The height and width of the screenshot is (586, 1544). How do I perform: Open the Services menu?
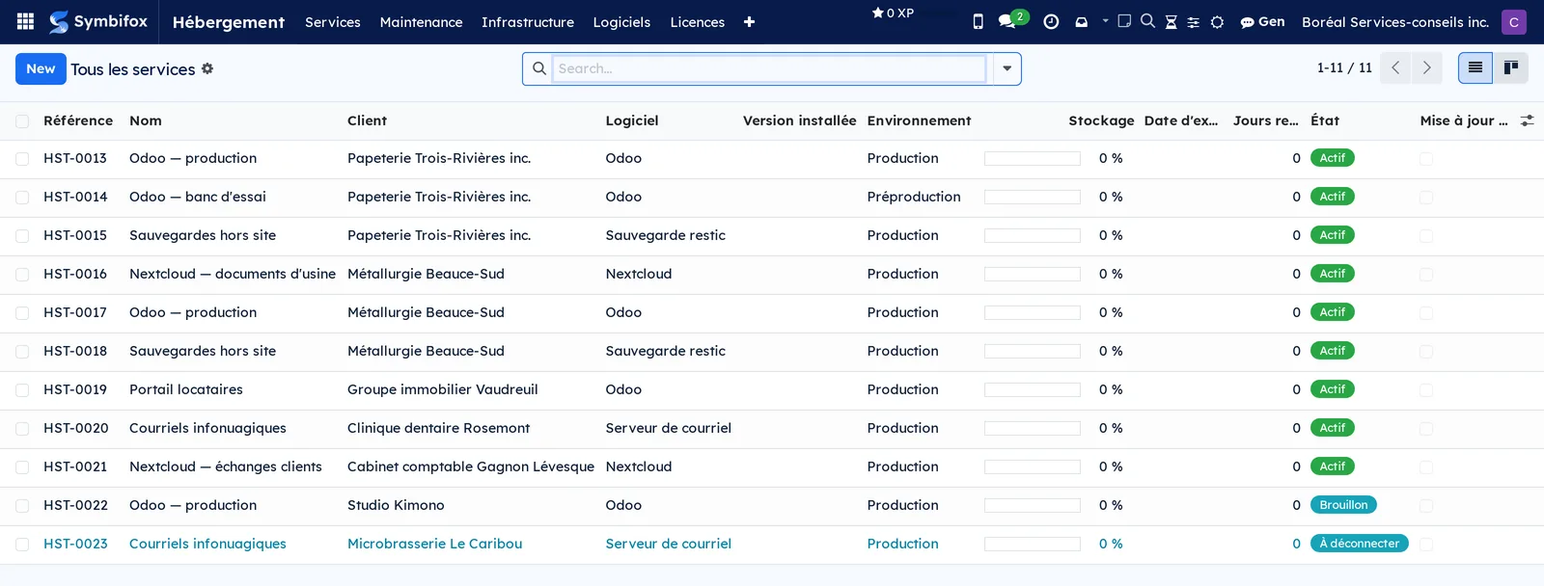pyautogui.click(x=333, y=21)
